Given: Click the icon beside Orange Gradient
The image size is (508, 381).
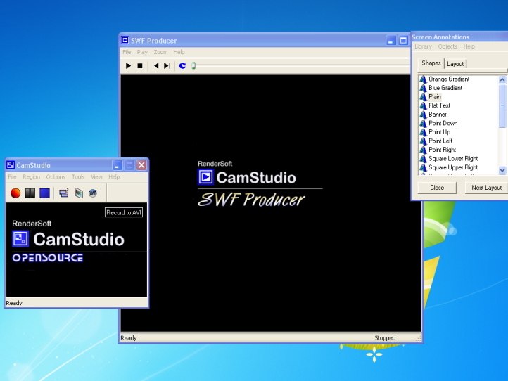Looking at the screenshot, I should tap(423, 79).
